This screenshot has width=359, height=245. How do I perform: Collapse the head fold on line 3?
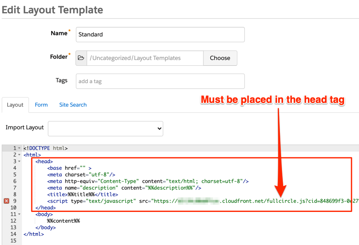(x=19, y=162)
